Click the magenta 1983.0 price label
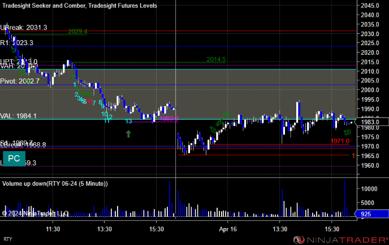The image size is (389, 245). click(169, 119)
